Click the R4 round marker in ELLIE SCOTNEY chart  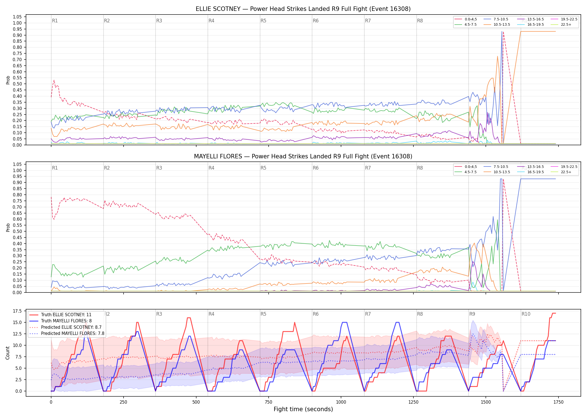[x=211, y=21]
